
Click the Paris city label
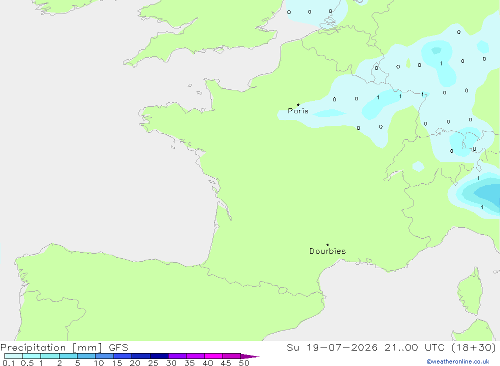(298, 111)
